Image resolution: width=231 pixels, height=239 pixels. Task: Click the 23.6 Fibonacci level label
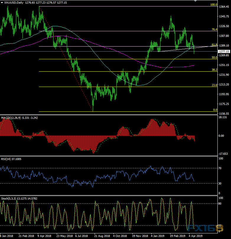(x=214, y=85)
